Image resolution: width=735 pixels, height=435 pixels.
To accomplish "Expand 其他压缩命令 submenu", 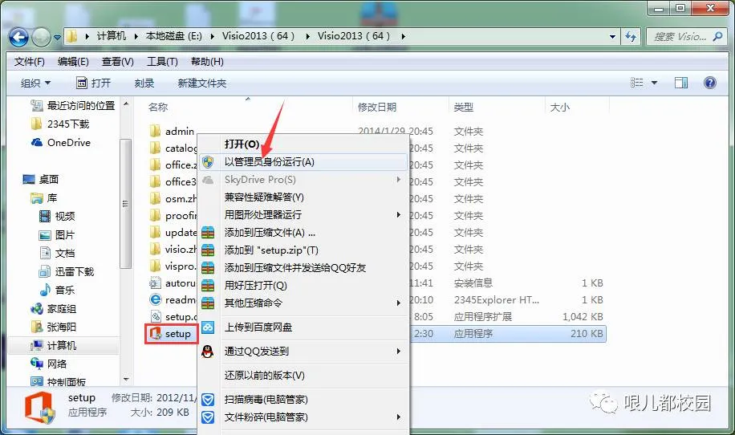I will pyautogui.click(x=303, y=303).
